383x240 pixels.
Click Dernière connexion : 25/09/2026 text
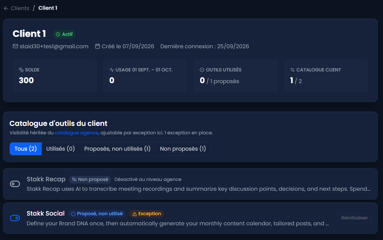pyautogui.click(x=205, y=46)
